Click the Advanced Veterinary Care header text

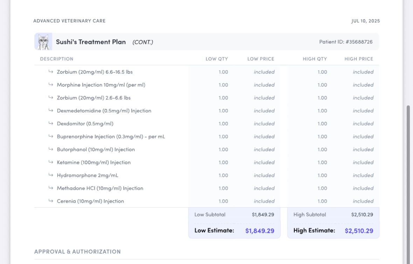69,21
